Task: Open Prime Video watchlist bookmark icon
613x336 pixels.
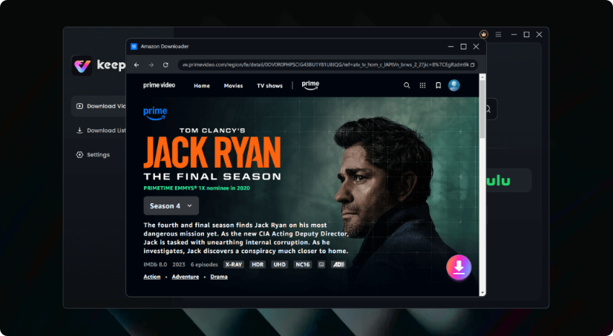Action: (439, 85)
